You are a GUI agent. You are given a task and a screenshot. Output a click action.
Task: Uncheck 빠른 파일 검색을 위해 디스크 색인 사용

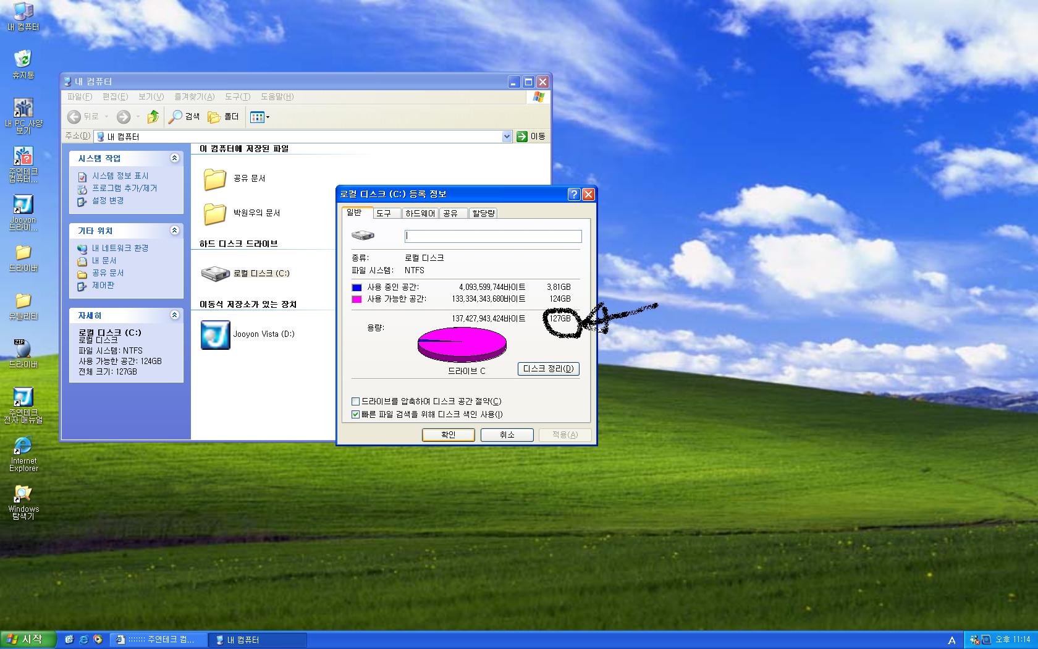[x=355, y=414]
